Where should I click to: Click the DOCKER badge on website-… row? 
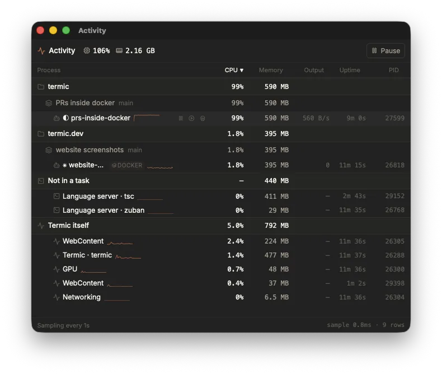(127, 165)
